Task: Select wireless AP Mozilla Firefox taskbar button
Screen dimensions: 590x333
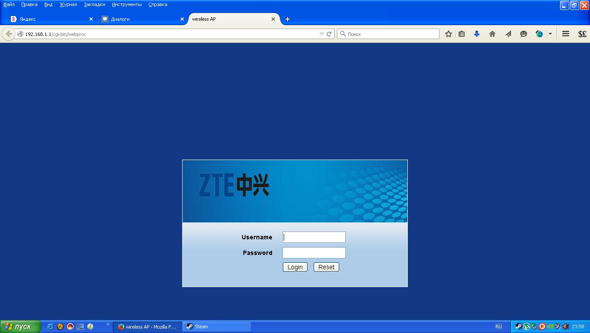Action: (147, 326)
